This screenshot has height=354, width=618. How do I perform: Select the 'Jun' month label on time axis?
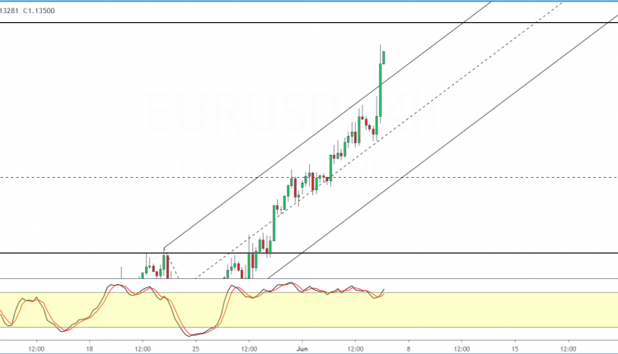(x=302, y=349)
